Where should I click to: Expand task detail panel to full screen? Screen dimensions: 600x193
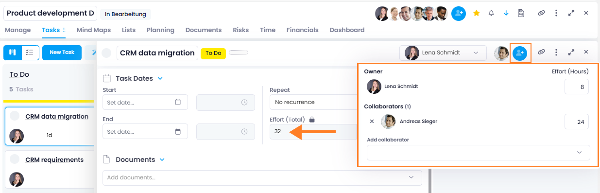pyautogui.click(x=571, y=52)
